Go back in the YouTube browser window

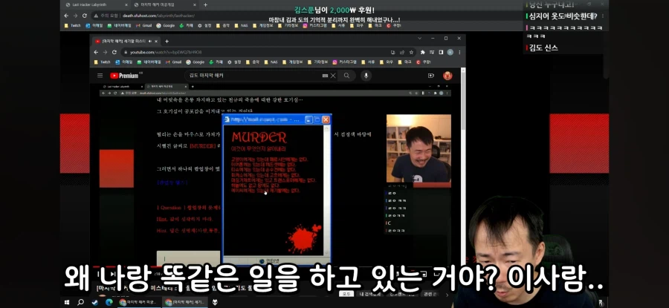(x=96, y=52)
